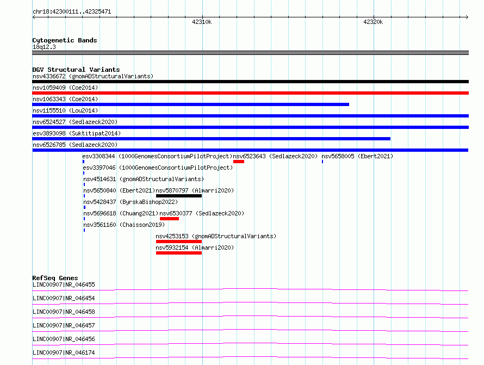Image resolution: width=484 pixels, height=365 pixels.
Task: Open nsv5428437 (ByrskaBishop2022) label
Action: 131,202
